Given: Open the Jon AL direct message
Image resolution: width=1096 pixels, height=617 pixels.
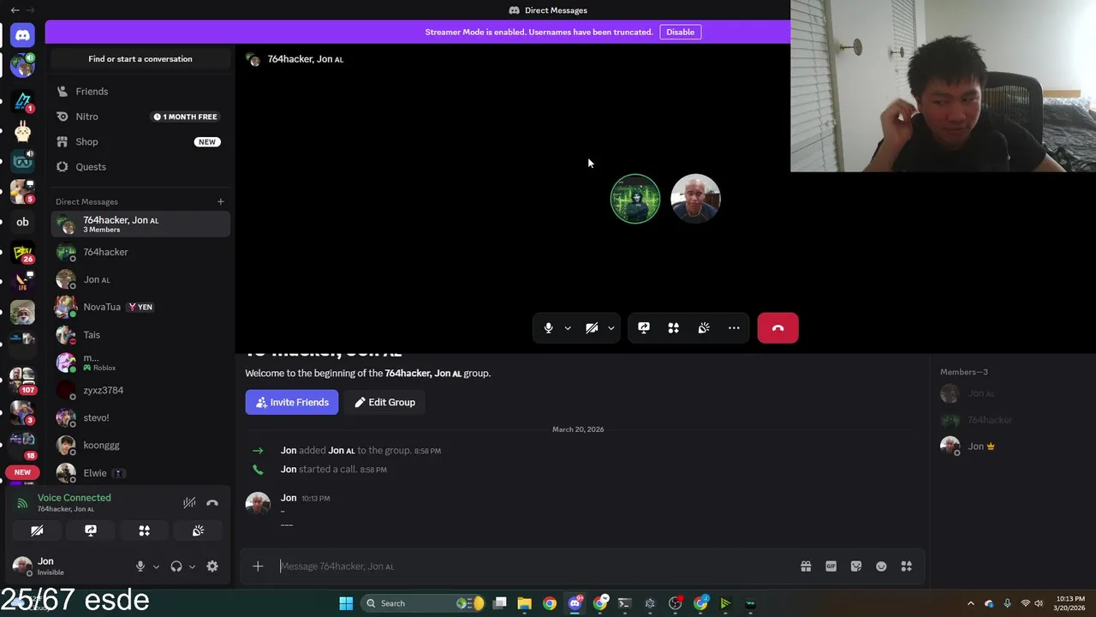Looking at the screenshot, I should [140, 279].
